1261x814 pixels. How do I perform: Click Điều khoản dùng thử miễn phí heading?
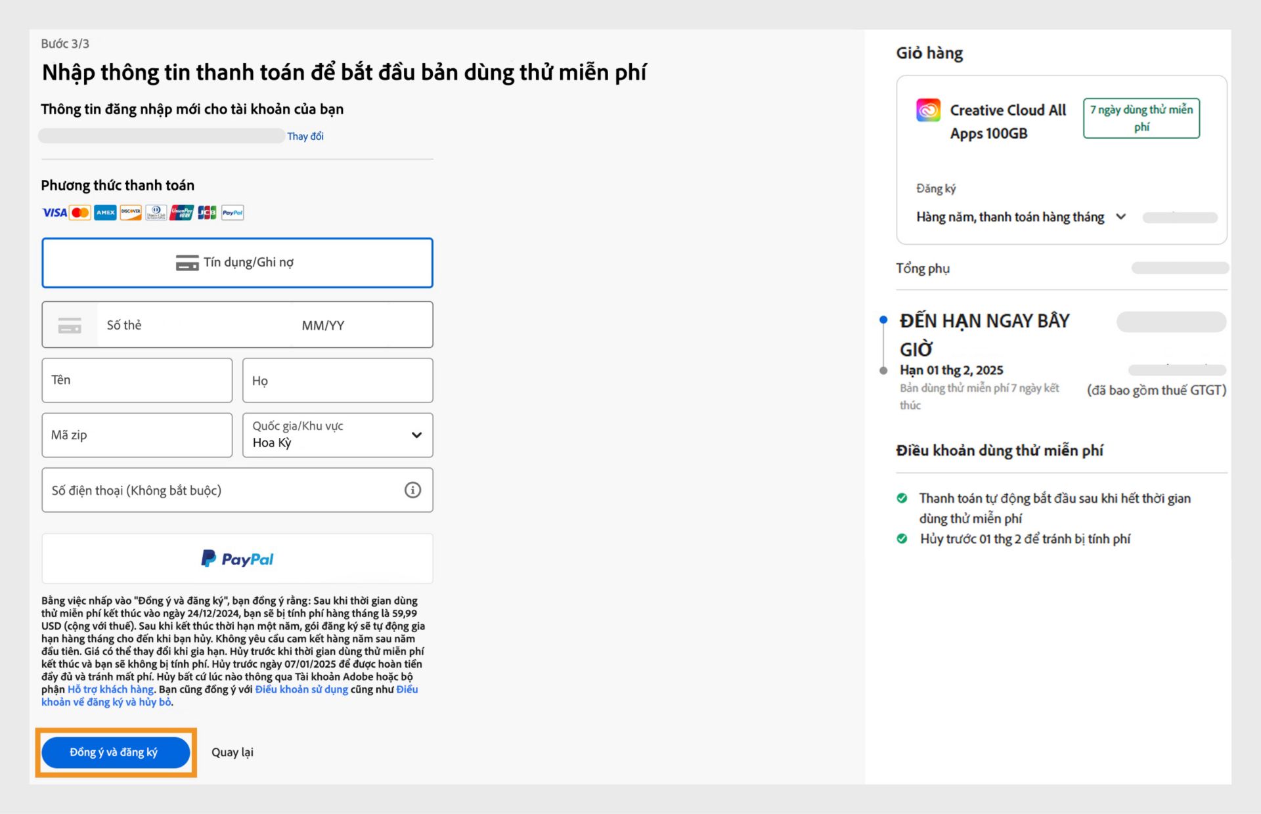pos(1000,450)
